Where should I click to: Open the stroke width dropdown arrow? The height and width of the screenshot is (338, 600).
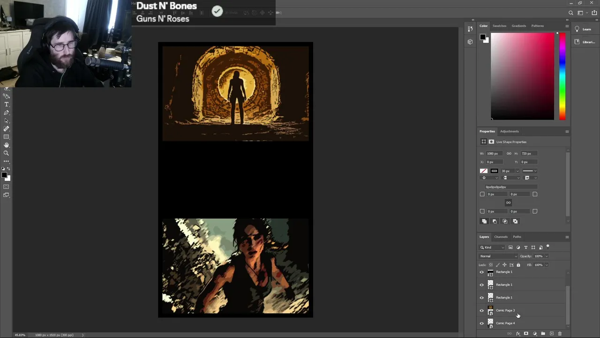517,171
